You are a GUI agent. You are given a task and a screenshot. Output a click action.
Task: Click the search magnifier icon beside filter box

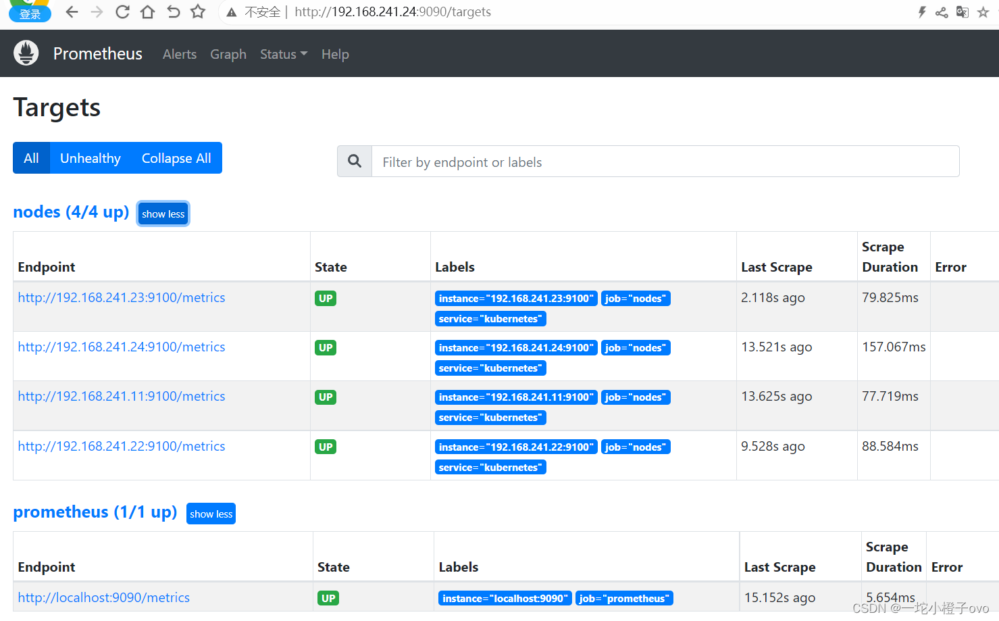pos(355,162)
